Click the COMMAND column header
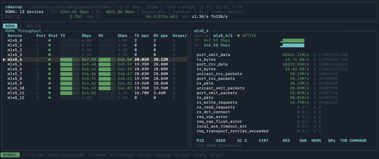The height and width of the screenshot is (159, 379). point(358,141)
